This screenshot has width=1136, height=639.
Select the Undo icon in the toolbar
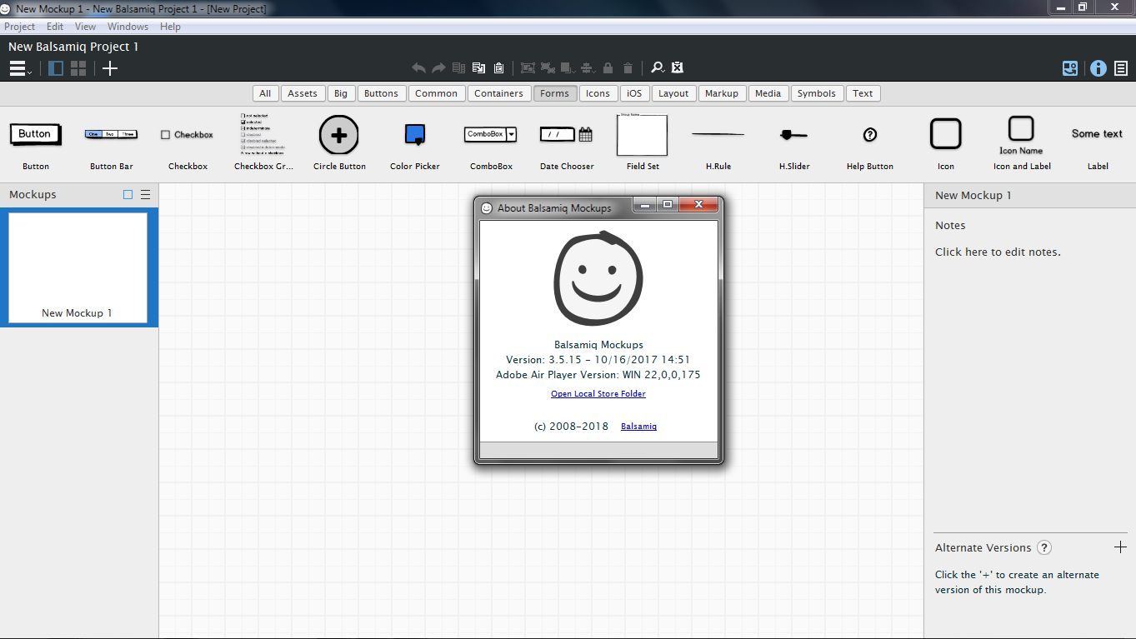pyautogui.click(x=419, y=67)
